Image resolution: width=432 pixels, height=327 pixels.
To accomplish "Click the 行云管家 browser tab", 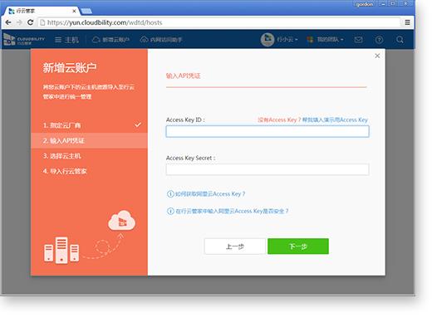I will [x=42, y=11].
